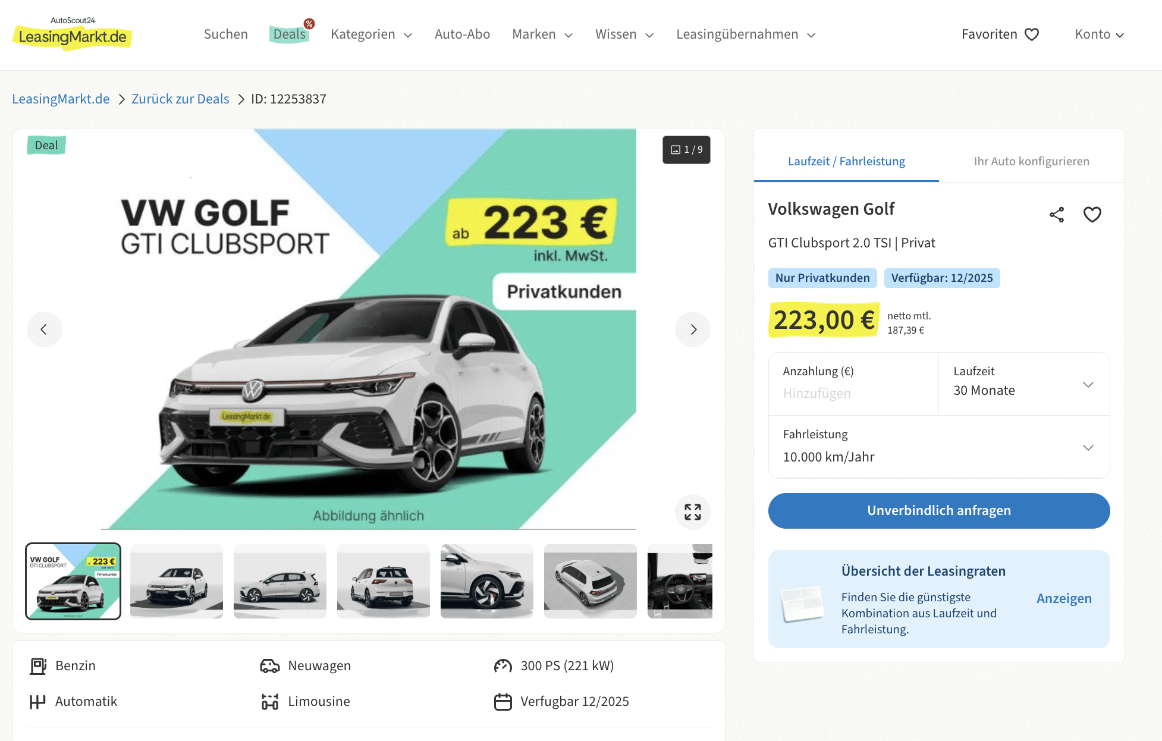This screenshot has height=741, width=1162.
Task: Toggle the heart favorite icon for this car
Action: (x=1092, y=215)
